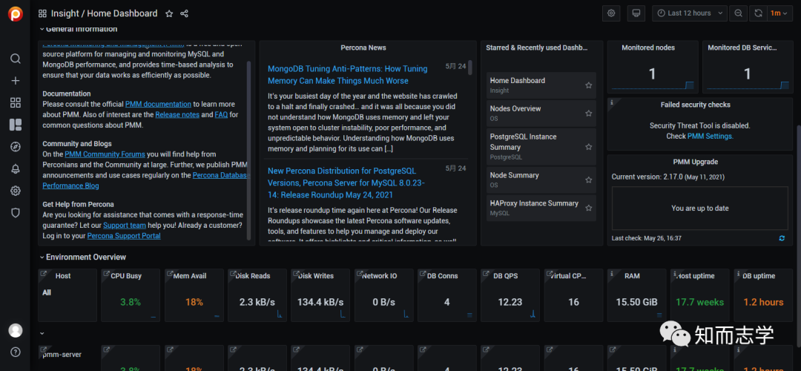Open the Configuration gear icon in sidebar

pyautogui.click(x=16, y=191)
